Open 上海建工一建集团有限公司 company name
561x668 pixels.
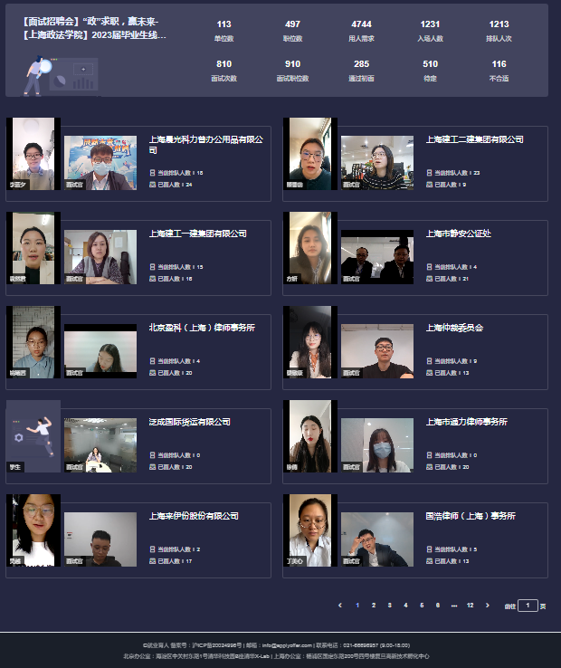(197, 234)
